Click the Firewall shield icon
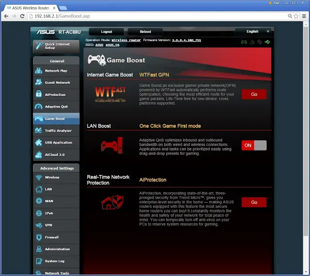This screenshot has width=310, height=276. [39, 237]
